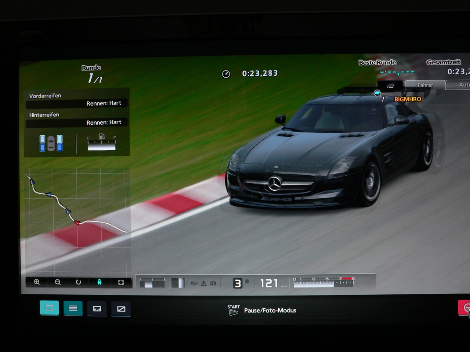Choose the picture-in-picture display button
This screenshot has width=470, height=352.
coord(97,309)
